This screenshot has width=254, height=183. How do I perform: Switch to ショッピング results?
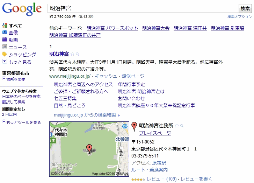pos(22,55)
